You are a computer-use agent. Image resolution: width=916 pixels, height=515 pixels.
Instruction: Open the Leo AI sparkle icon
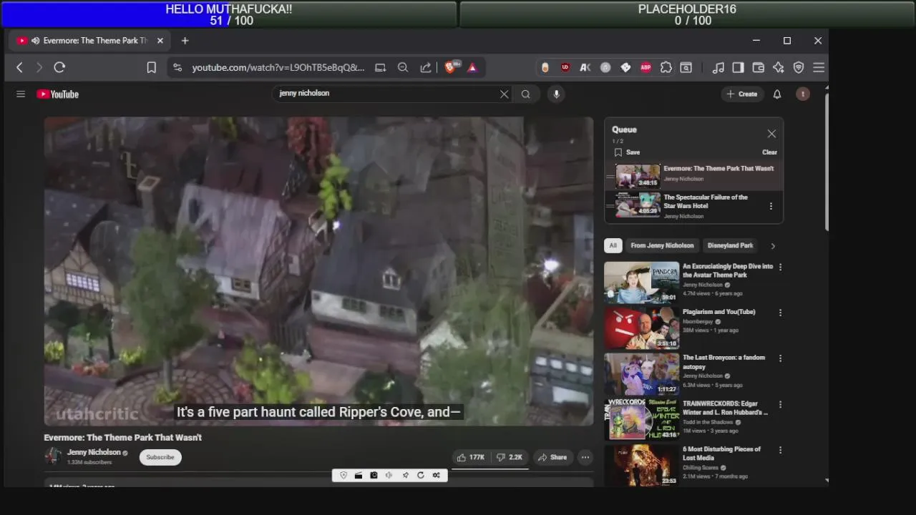[779, 67]
